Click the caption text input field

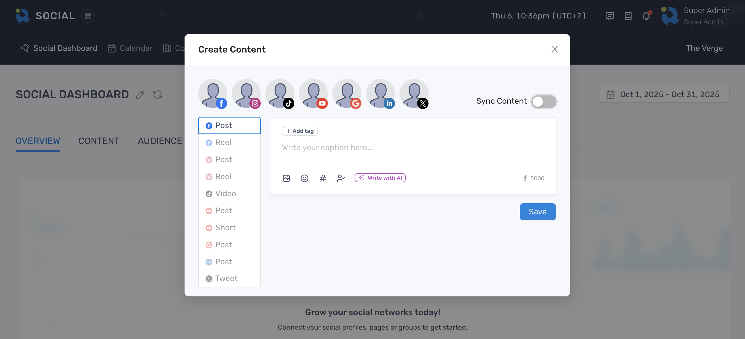[376, 148]
